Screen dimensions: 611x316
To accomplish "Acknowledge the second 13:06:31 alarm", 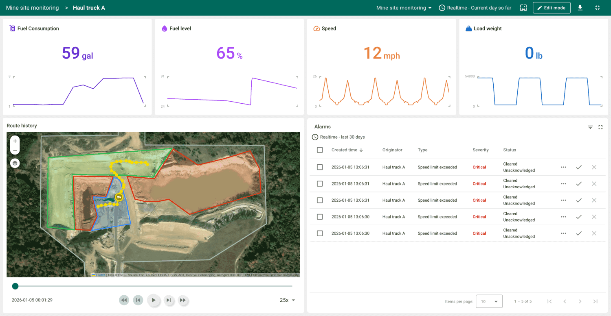I will 578,184.
